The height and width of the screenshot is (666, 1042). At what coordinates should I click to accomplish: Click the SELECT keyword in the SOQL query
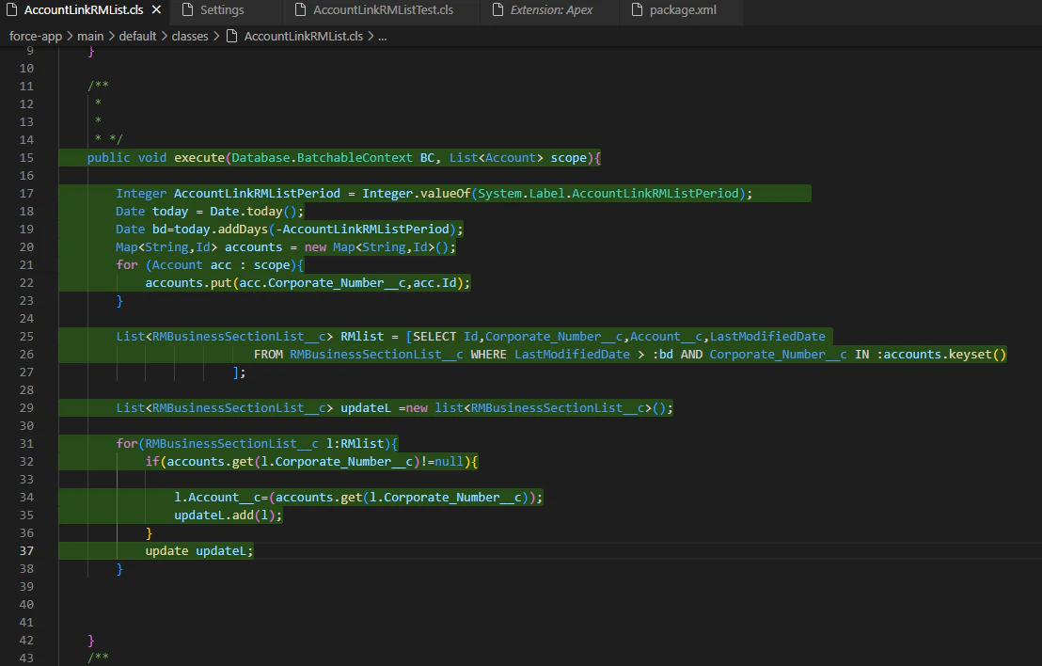434,337
